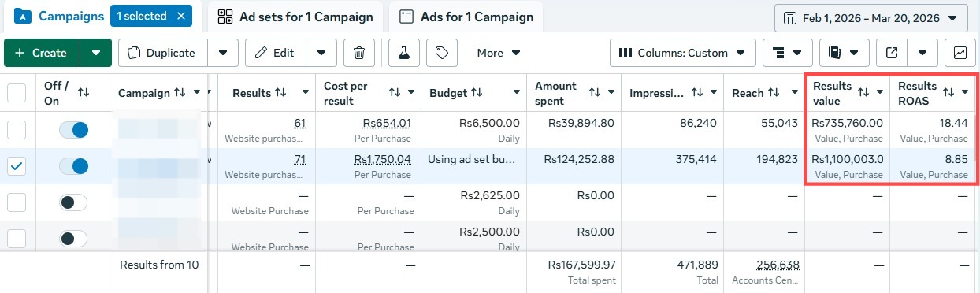
Task: Click the charts view icon
Action: click(x=960, y=53)
